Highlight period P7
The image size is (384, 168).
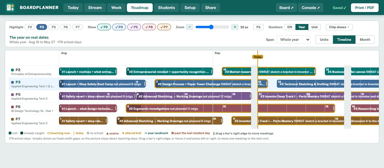point(77,27)
